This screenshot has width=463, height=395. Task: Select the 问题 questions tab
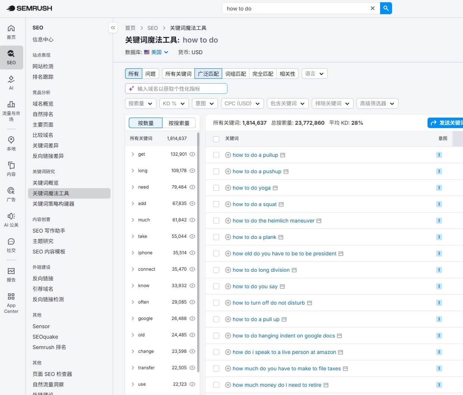tap(150, 74)
